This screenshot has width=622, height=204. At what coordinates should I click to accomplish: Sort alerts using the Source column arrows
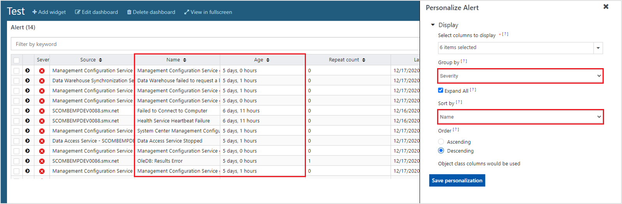[x=100, y=60]
